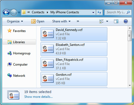Select Computer in navigation pane
The image size is (134, 105).
tap(20, 65)
